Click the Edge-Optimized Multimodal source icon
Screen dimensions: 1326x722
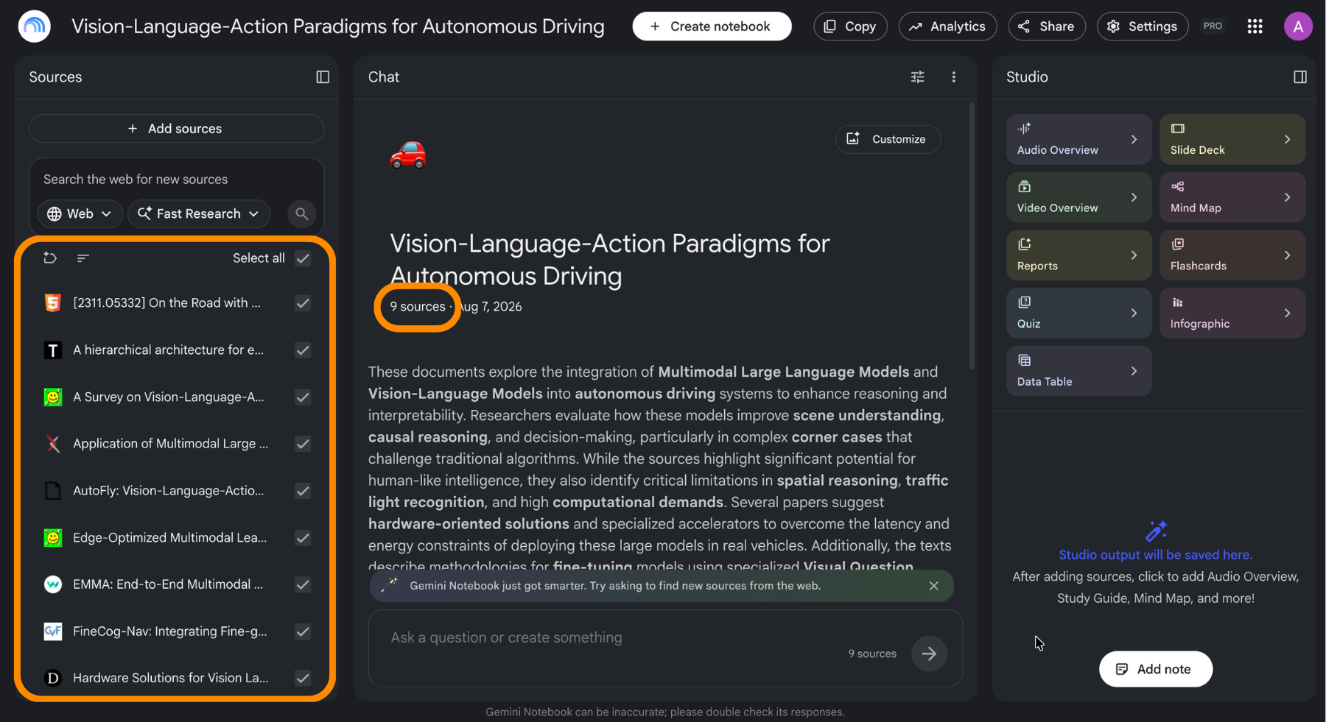(53, 538)
